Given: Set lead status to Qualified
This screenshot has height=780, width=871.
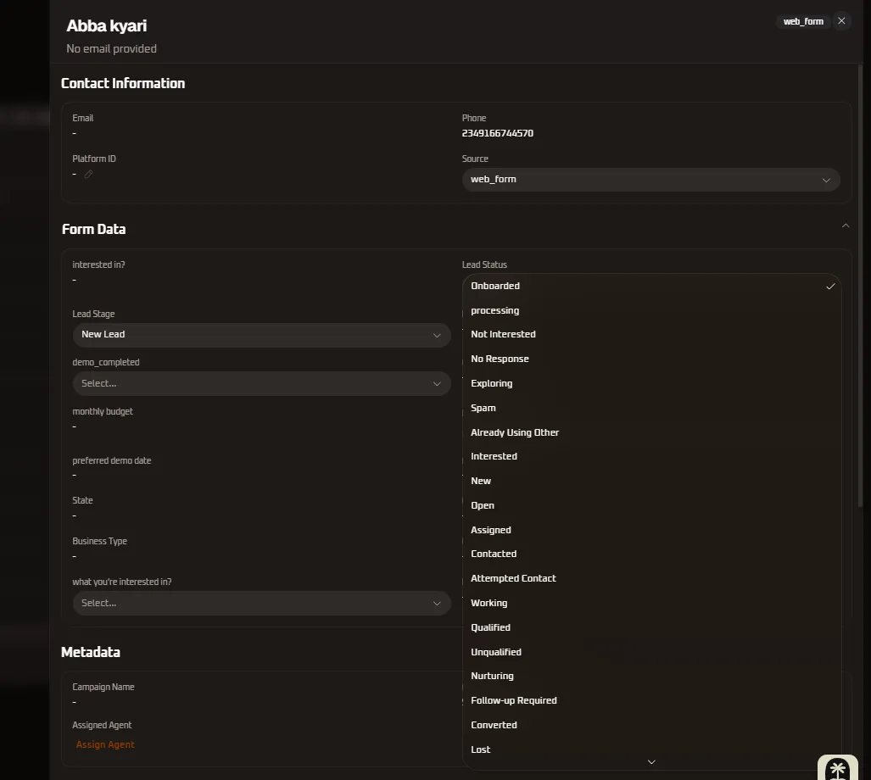Looking at the screenshot, I should (651, 627).
